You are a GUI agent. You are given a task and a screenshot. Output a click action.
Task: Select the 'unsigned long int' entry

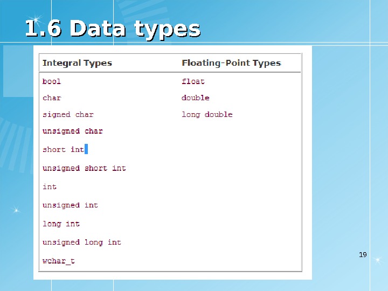pyautogui.click(x=82, y=242)
